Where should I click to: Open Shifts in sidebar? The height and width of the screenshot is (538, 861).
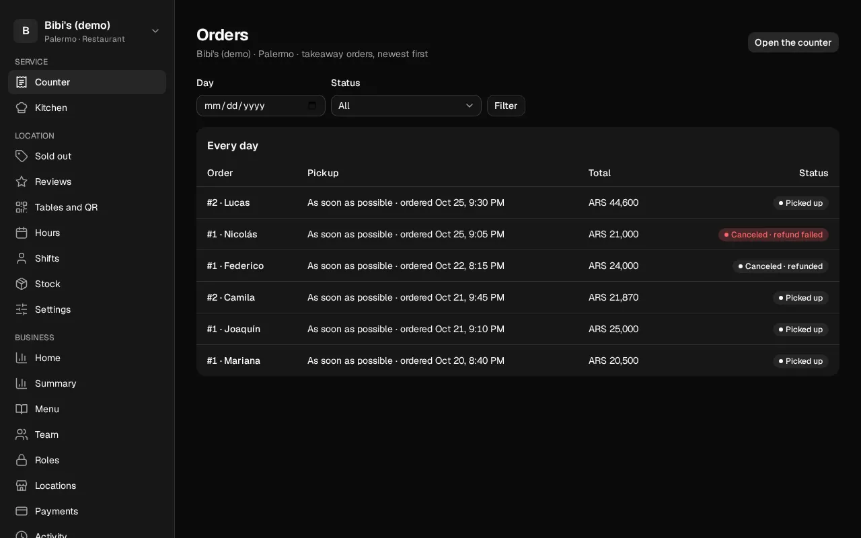[87, 258]
